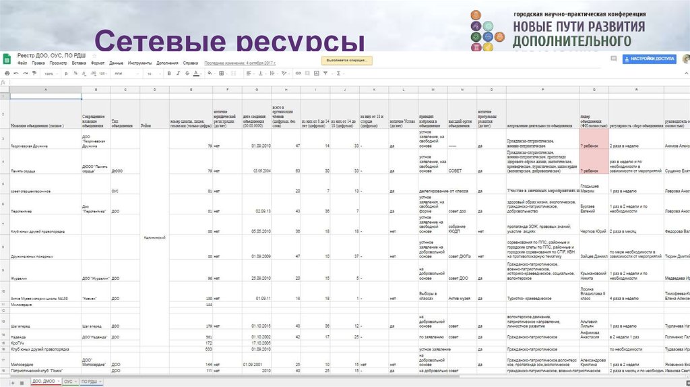This screenshot has width=690, height=387.
Task: Open the Просмотр menu
Action: pyautogui.click(x=58, y=63)
